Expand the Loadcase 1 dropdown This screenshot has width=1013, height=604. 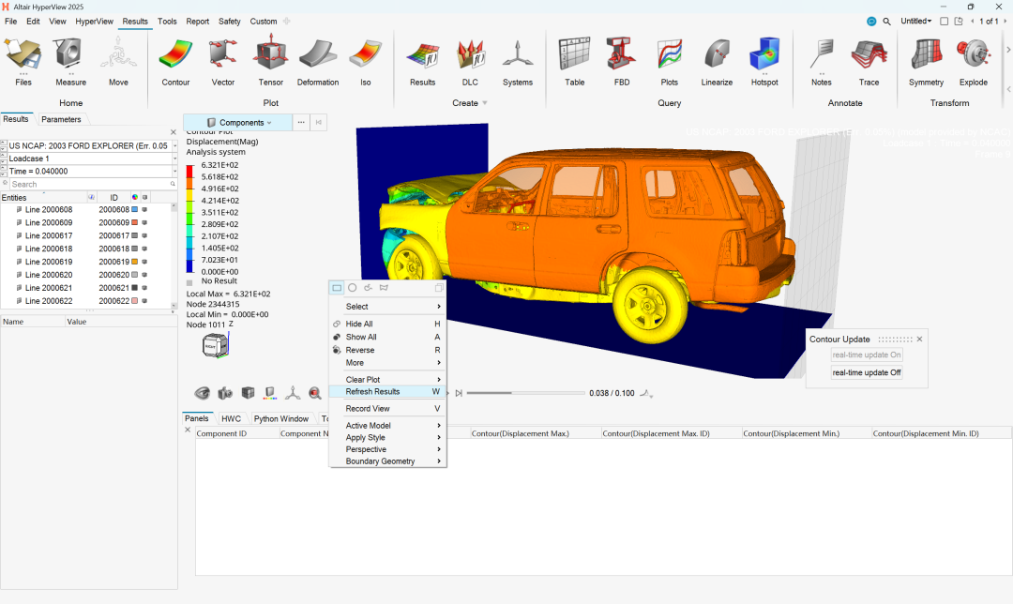[174, 159]
